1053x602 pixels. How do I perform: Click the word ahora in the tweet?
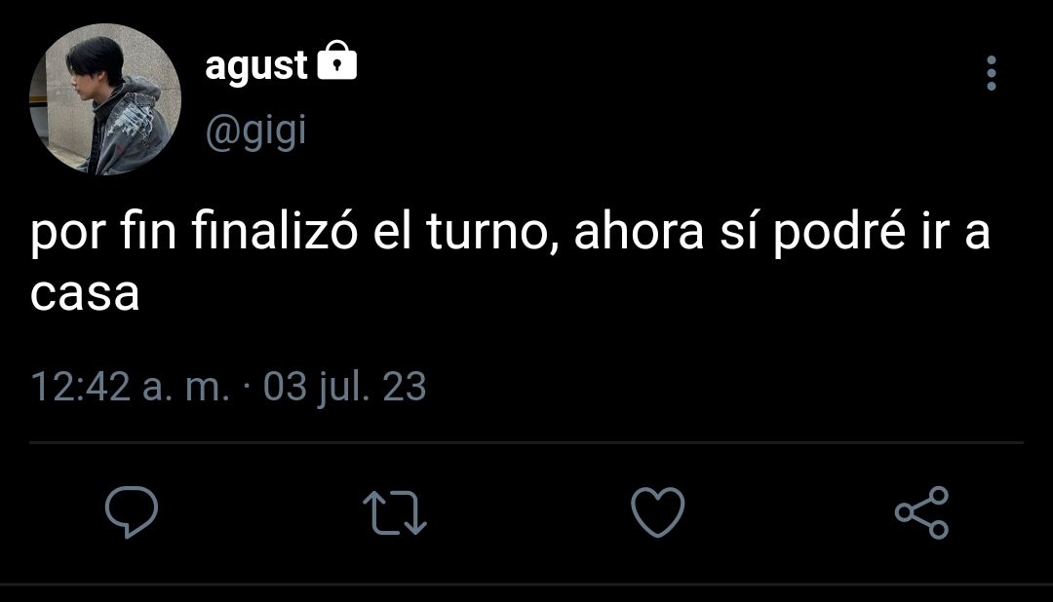(x=640, y=232)
